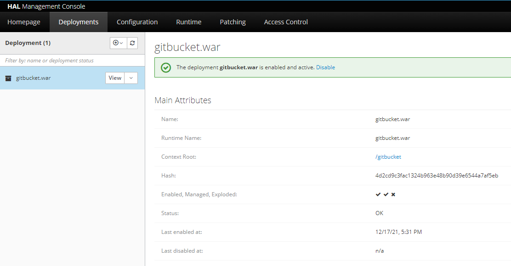The image size is (511, 266).
Task: Focus the deployment filter input field
Action: pos(72,61)
